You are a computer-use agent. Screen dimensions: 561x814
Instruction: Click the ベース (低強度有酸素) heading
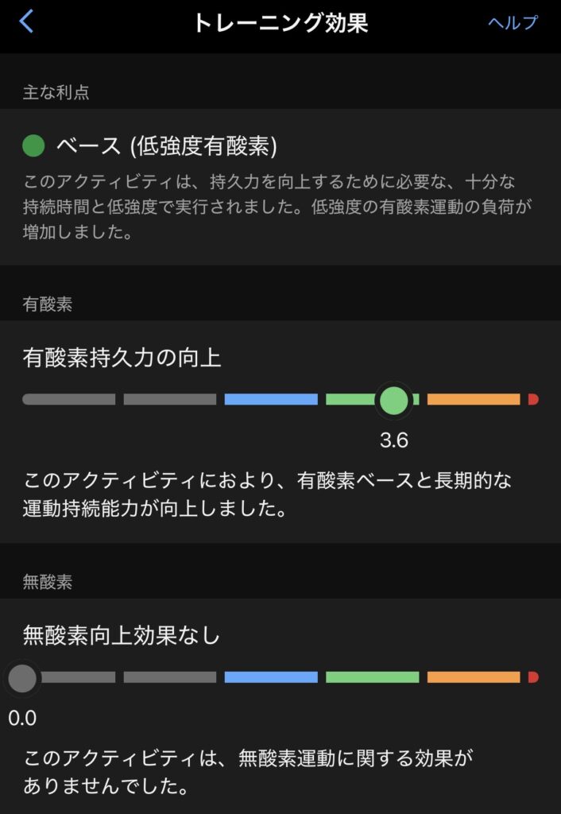coord(166,145)
